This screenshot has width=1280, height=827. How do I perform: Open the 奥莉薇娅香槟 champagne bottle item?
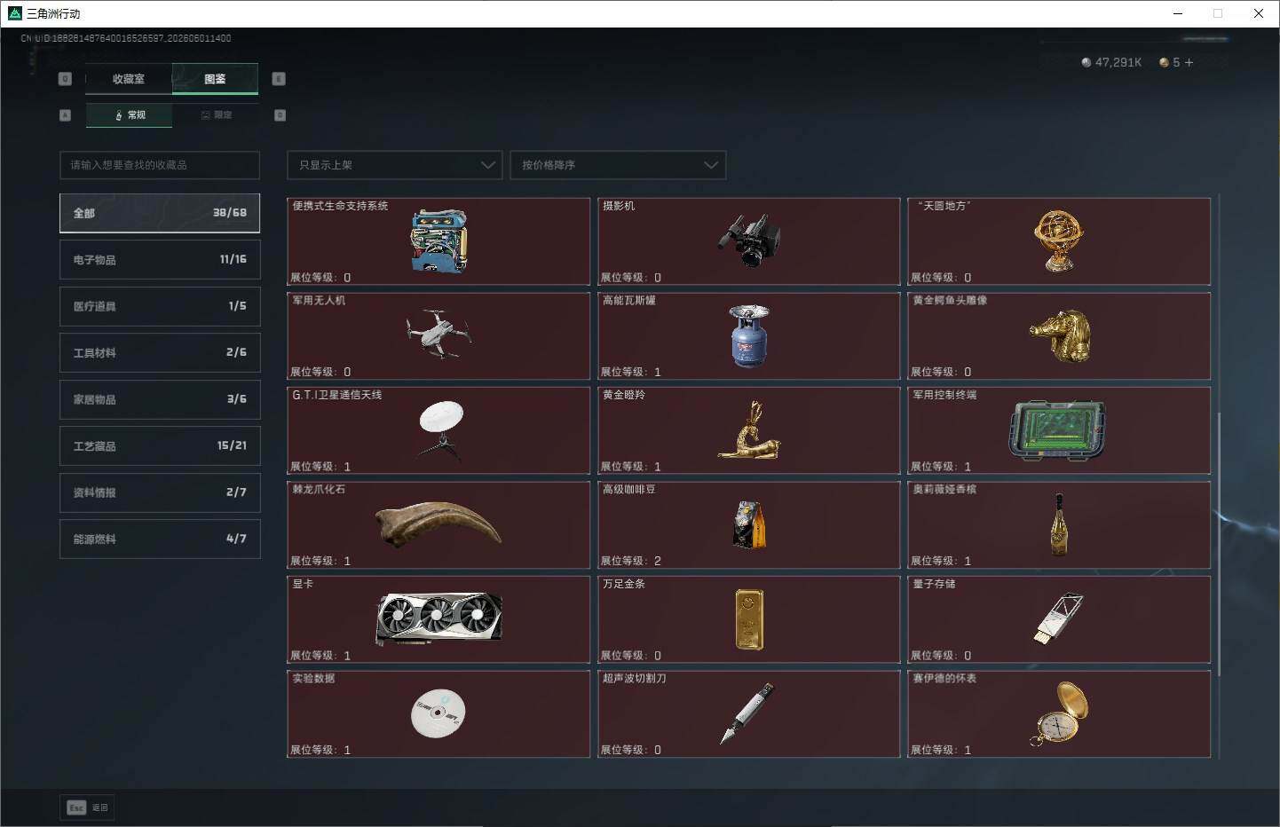tap(1059, 525)
